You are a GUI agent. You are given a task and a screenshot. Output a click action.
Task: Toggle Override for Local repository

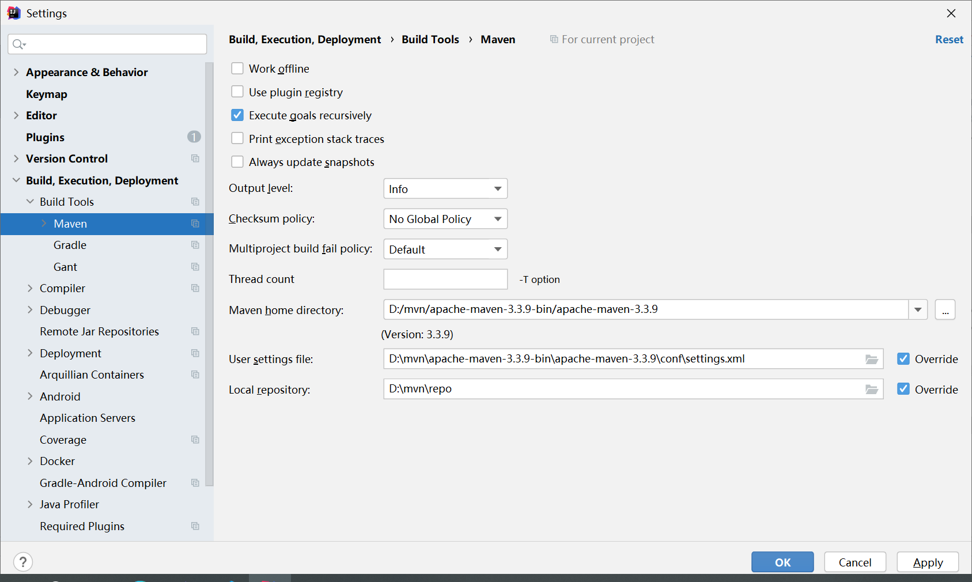903,390
